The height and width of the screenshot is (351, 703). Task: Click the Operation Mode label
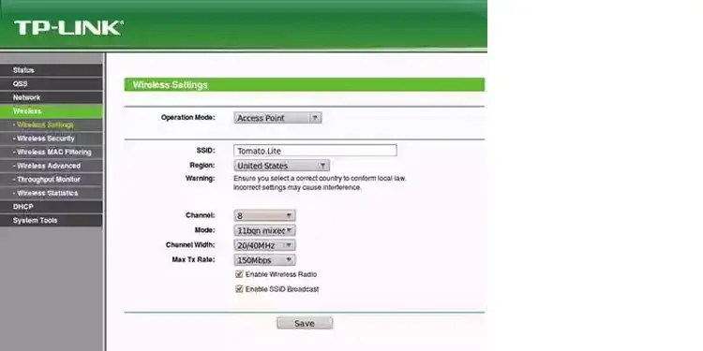[x=187, y=118]
